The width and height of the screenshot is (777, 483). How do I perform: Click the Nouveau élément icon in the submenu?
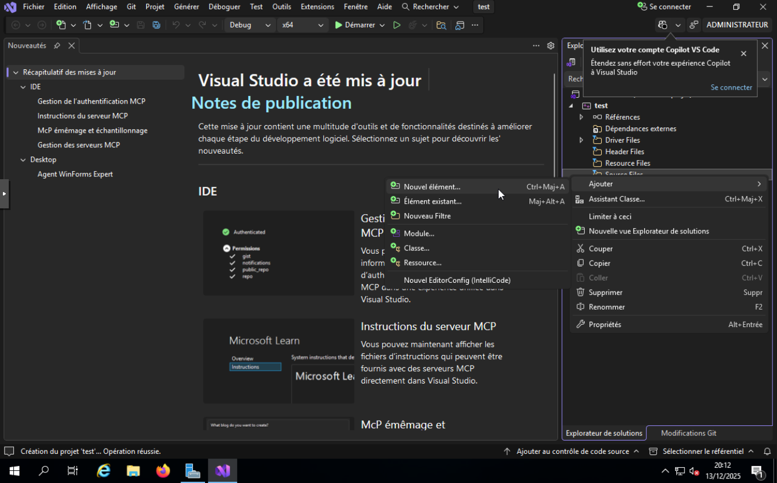pyautogui.click(x=395, y=186)
